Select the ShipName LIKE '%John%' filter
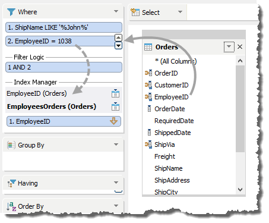 (x=64, y=27)
